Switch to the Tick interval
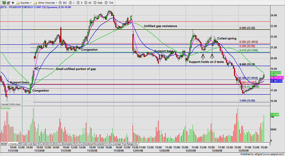Viewport: 285px width, 156px height. point(109,3)
